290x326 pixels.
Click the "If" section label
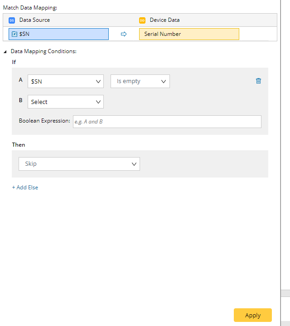pos(14,62)
